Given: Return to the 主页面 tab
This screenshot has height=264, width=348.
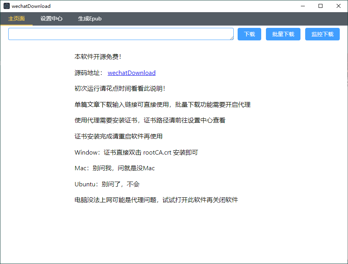Looking at the screenshot, I should 16,18.
